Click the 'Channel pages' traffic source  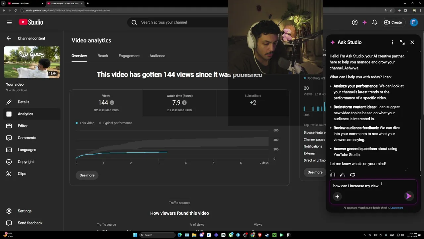(314, 139)
